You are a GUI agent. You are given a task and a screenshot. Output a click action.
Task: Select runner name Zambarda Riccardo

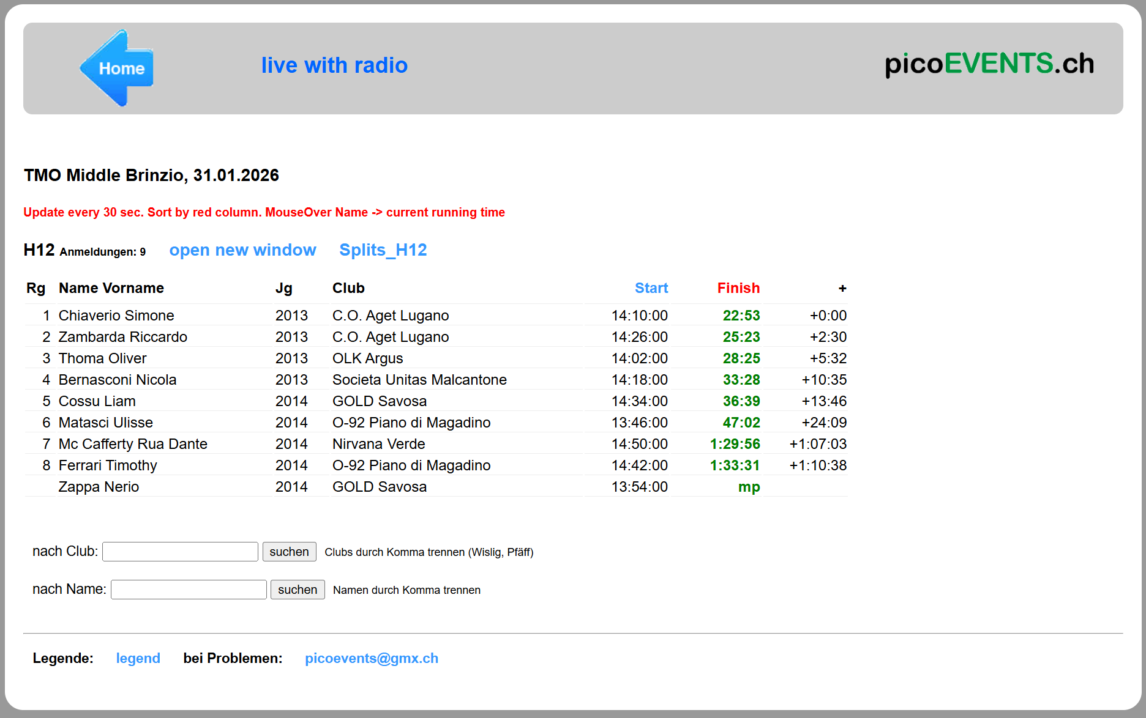[x=122, y=337]
